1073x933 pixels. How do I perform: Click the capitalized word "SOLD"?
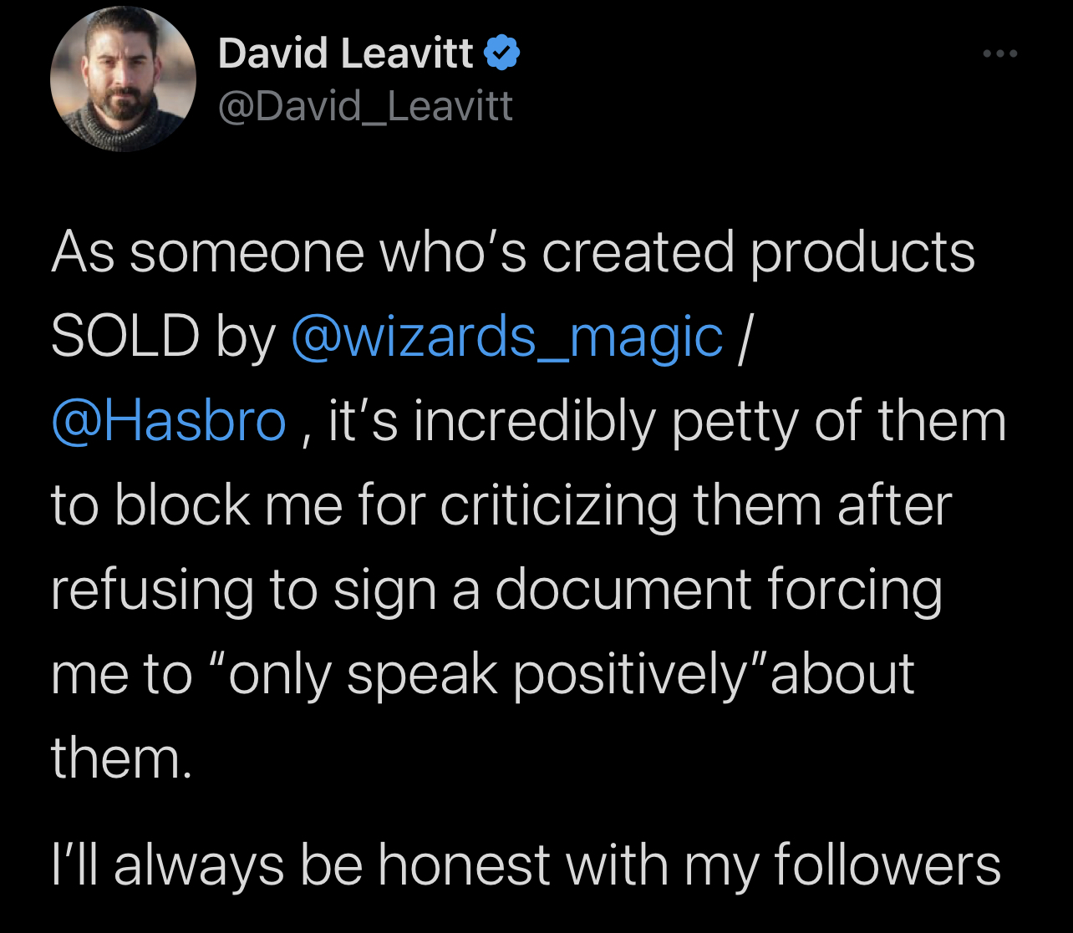(125, 337)
